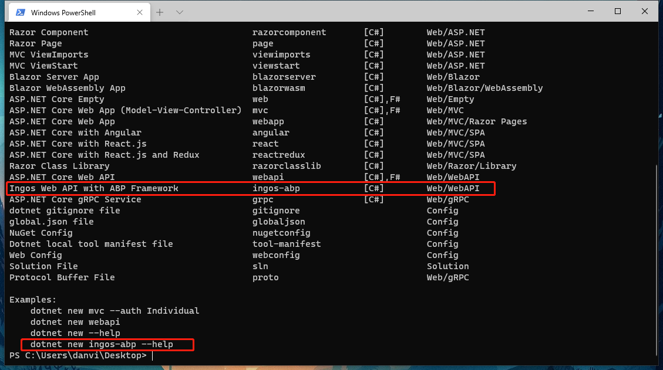The height and width of the screenshot is (370, 663).
Task: Click 'angular' short name
Action: (271, 133)
